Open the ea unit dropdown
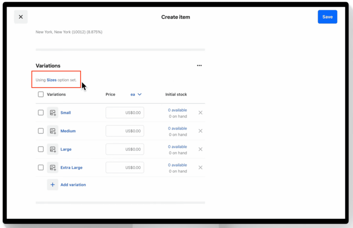 click(x=136, y=94)
